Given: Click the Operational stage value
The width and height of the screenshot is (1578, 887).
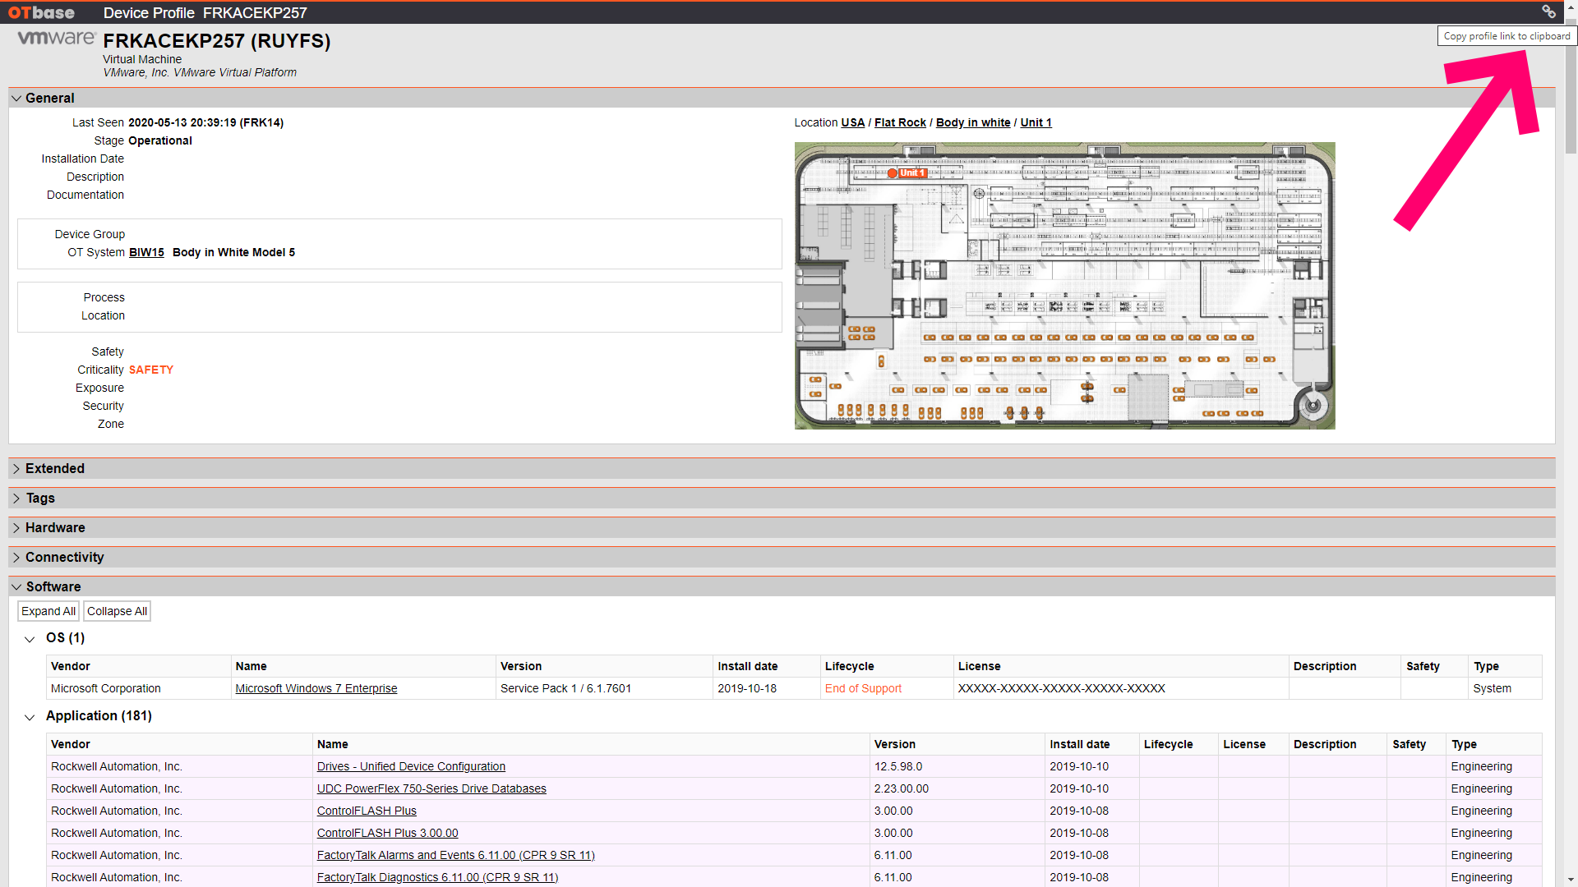Looking at the screenshot, I should pos(160,140).
